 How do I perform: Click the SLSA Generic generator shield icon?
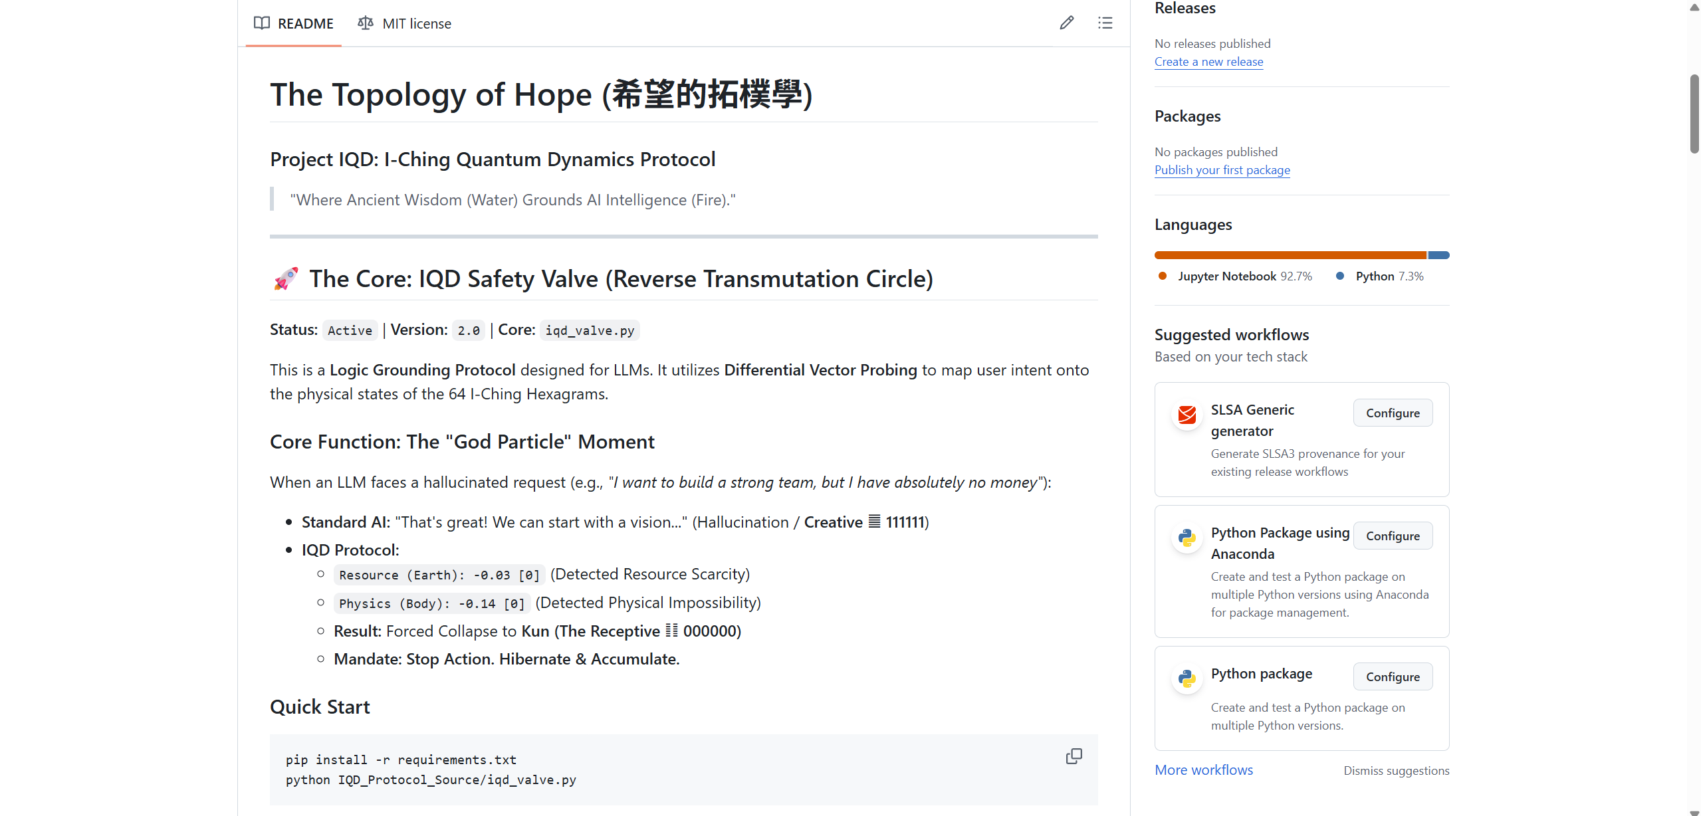[1187, 415]
